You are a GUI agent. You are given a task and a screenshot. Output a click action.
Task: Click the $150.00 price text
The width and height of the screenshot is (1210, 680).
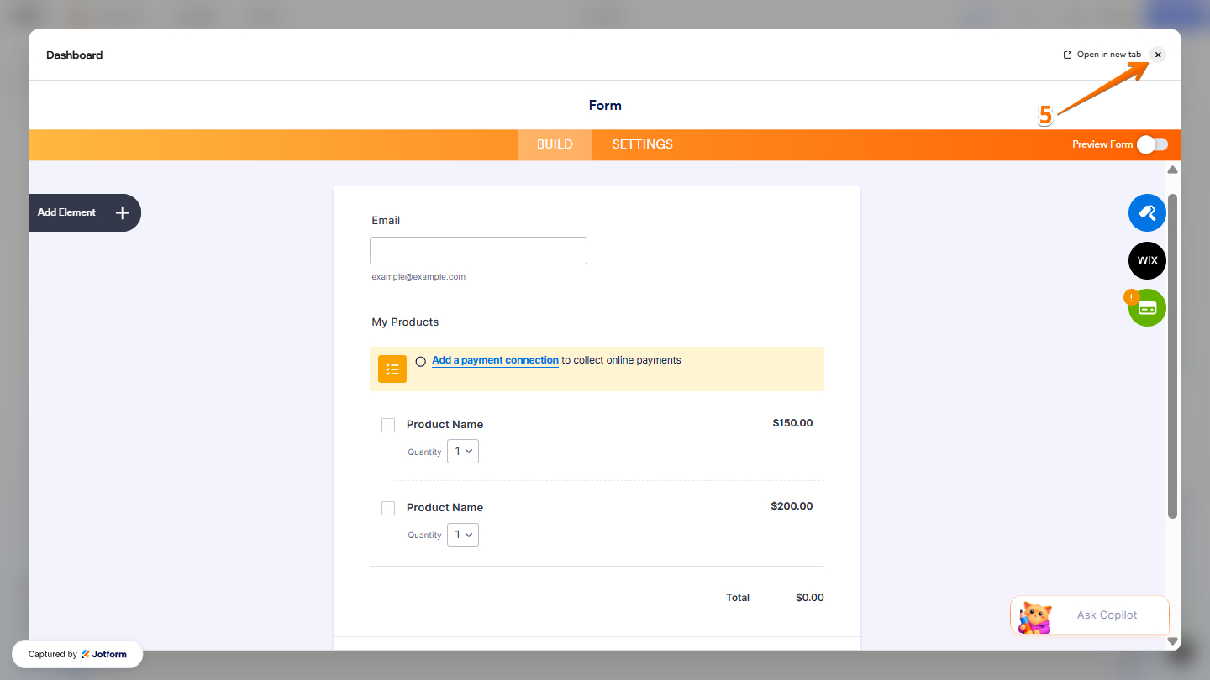pyautogui.click(x=792, y=423)
